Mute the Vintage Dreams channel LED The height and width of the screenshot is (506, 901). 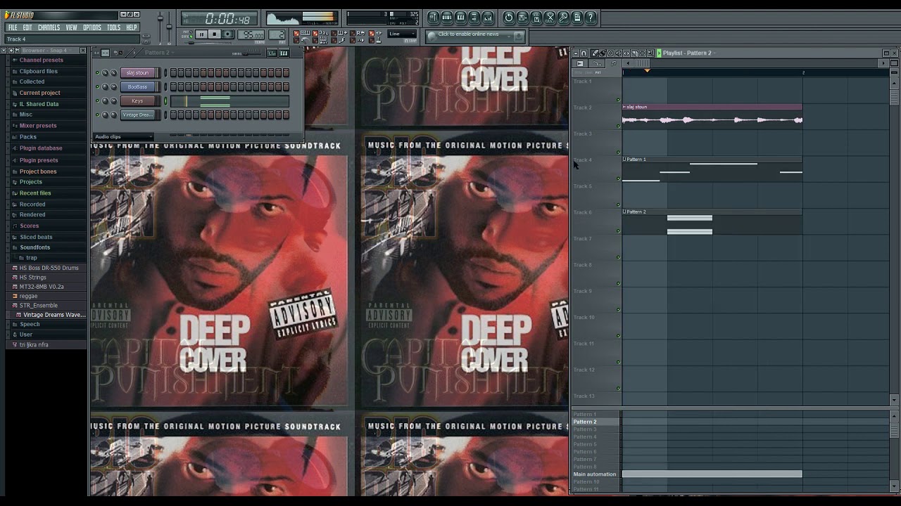(97, 115)
